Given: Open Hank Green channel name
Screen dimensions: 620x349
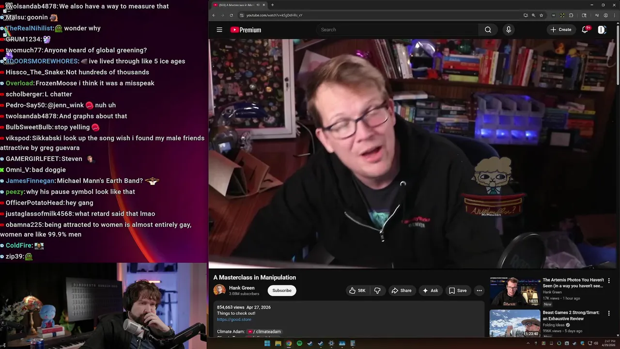Looking at the screenshot, I should pyautogui.click(x=241, y=288).
